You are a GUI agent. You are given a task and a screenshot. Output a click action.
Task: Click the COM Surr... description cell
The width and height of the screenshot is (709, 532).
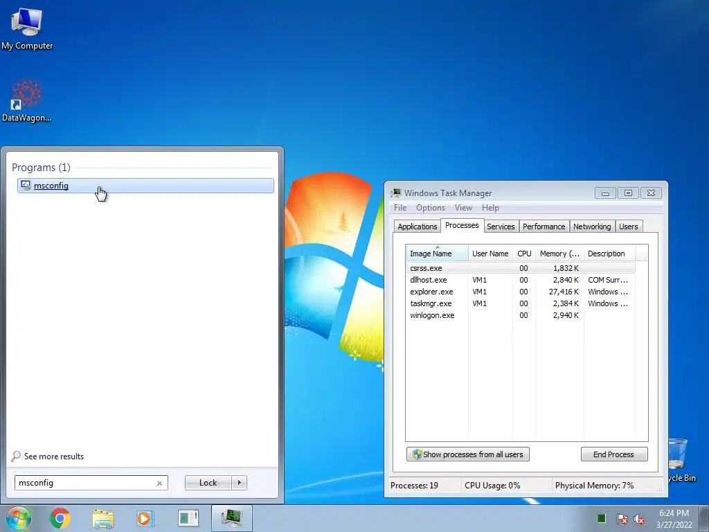click(608, 280)
